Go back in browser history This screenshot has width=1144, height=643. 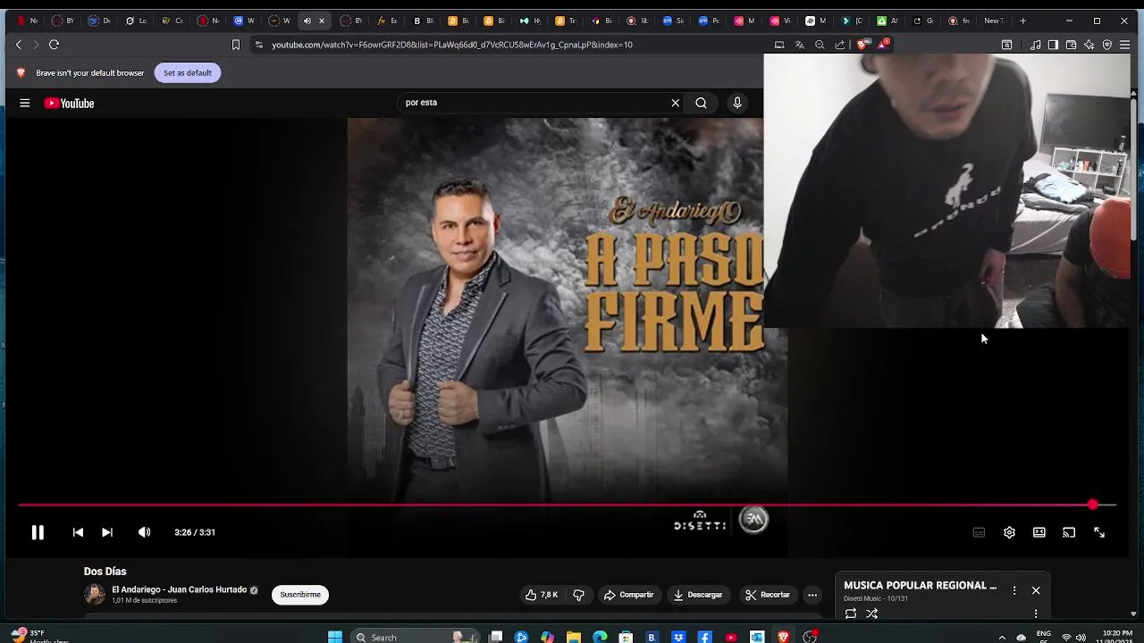click(x=18, y=45)
